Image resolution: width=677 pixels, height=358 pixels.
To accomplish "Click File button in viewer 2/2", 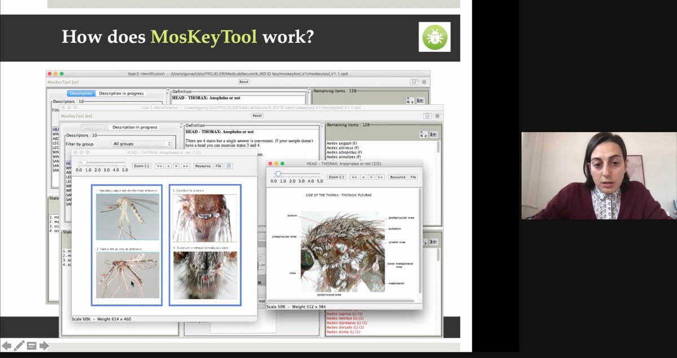I will [x=414, y=177].
